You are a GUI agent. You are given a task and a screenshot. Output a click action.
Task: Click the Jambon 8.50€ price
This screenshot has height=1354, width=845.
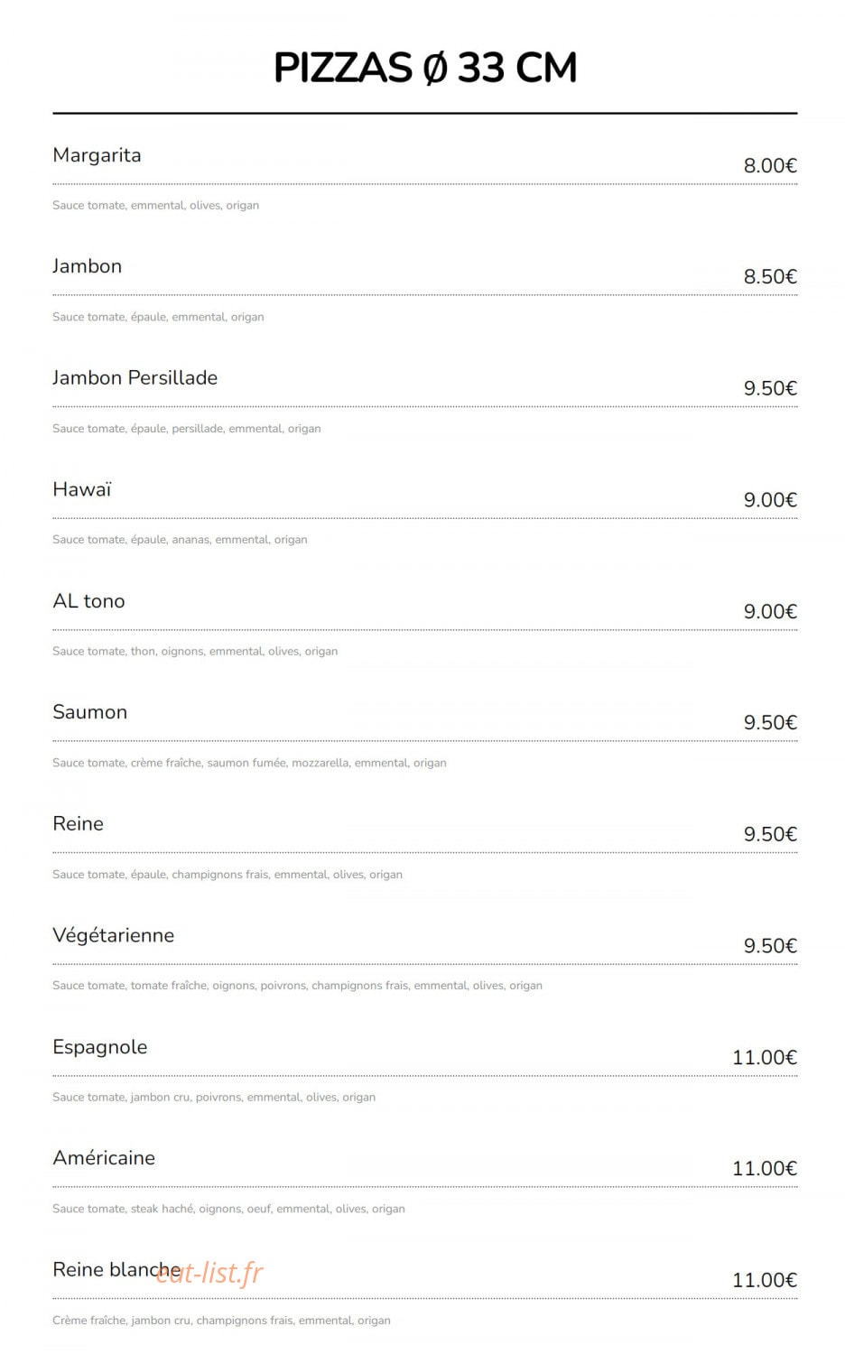point(770,276)
